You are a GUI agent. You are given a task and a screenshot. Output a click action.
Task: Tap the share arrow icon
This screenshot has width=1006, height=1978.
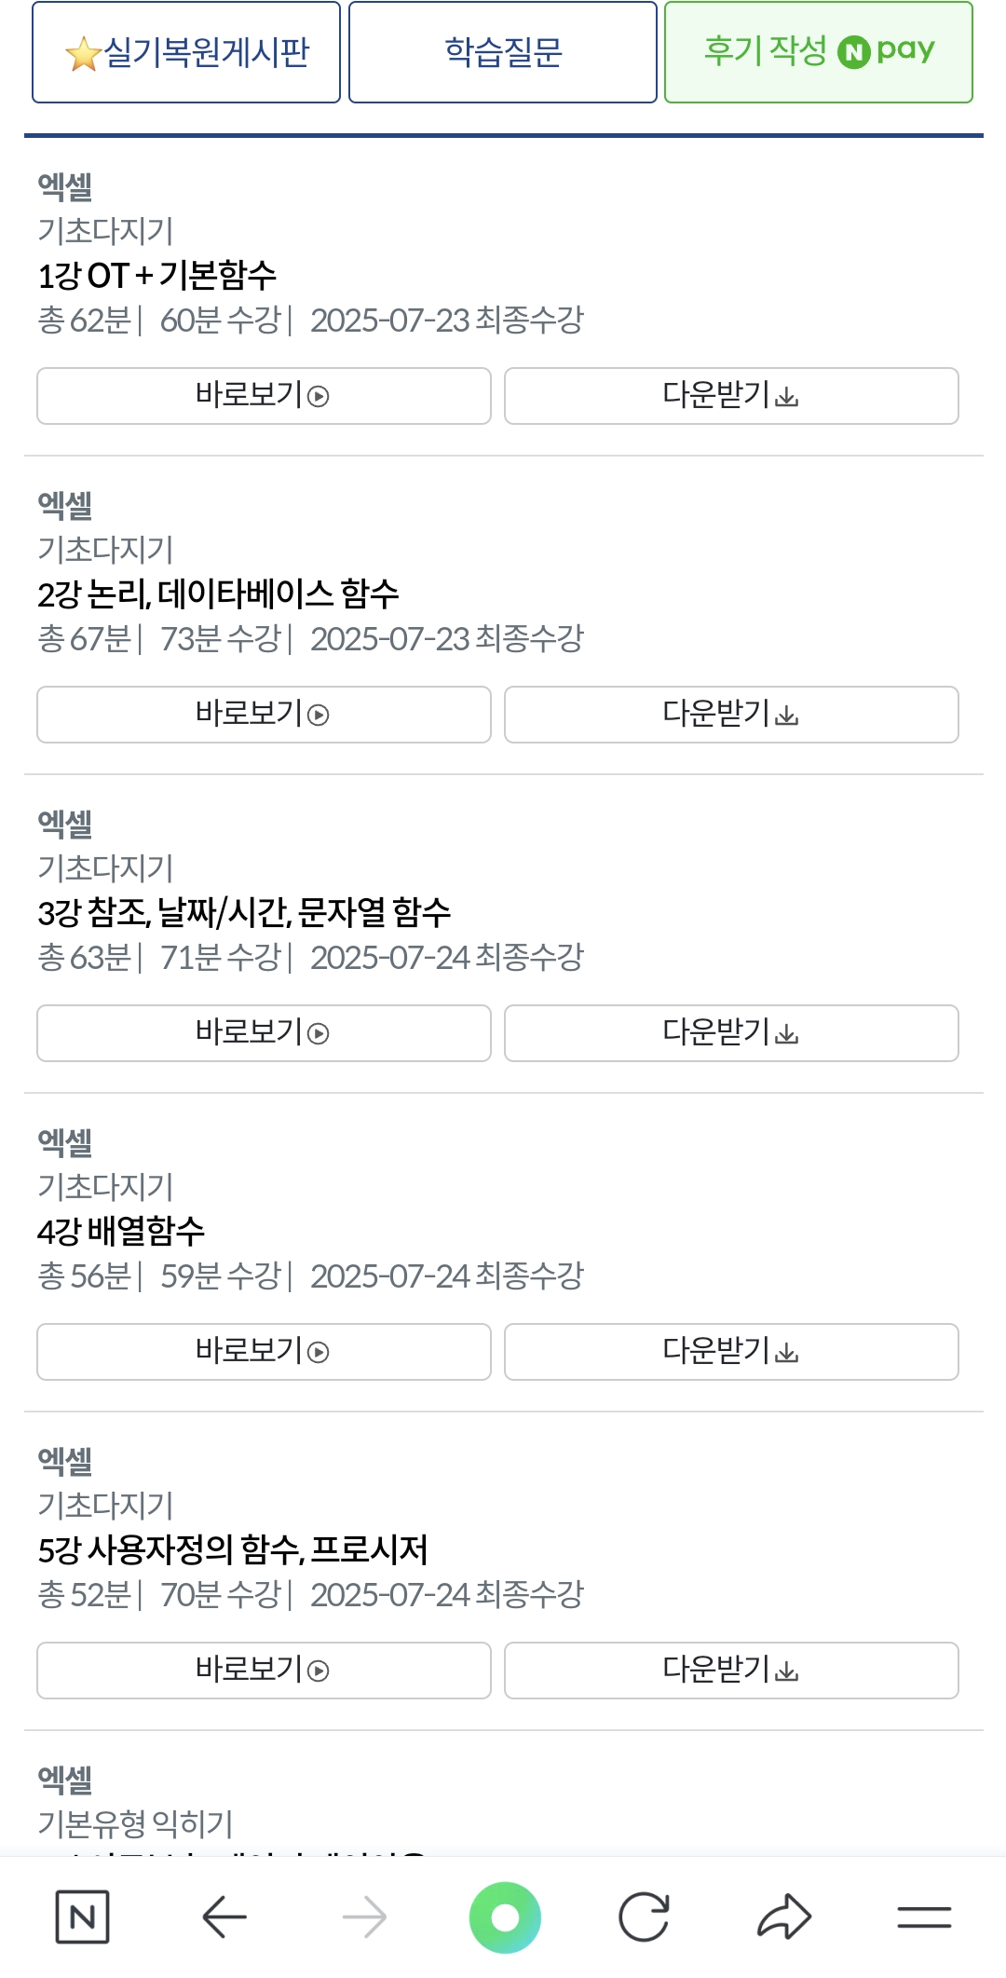click(784, 1917)
